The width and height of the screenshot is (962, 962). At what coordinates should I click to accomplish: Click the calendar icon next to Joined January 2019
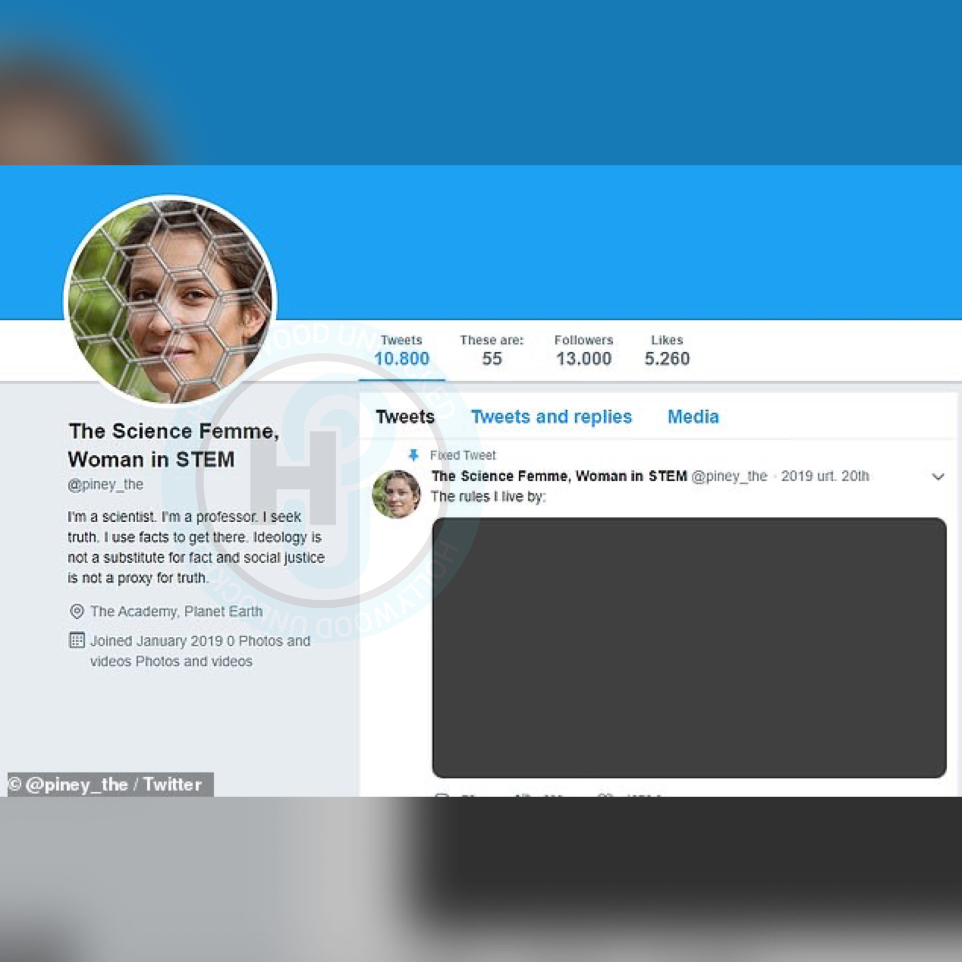[77, 640]
